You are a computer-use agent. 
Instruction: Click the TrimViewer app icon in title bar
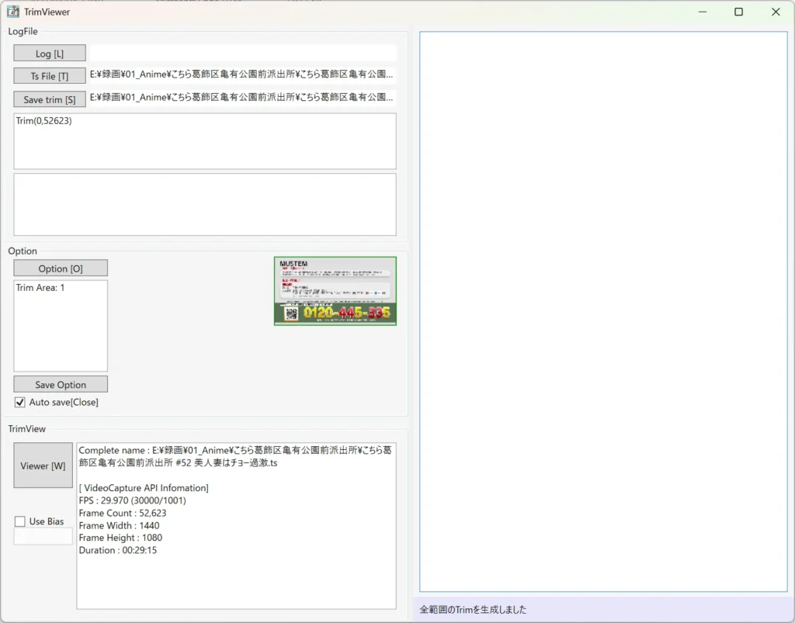tap(13, 12)
